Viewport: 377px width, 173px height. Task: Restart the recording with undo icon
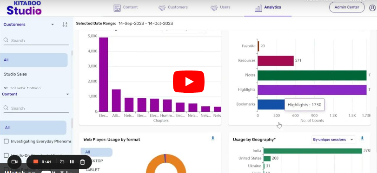click(62, 162)
